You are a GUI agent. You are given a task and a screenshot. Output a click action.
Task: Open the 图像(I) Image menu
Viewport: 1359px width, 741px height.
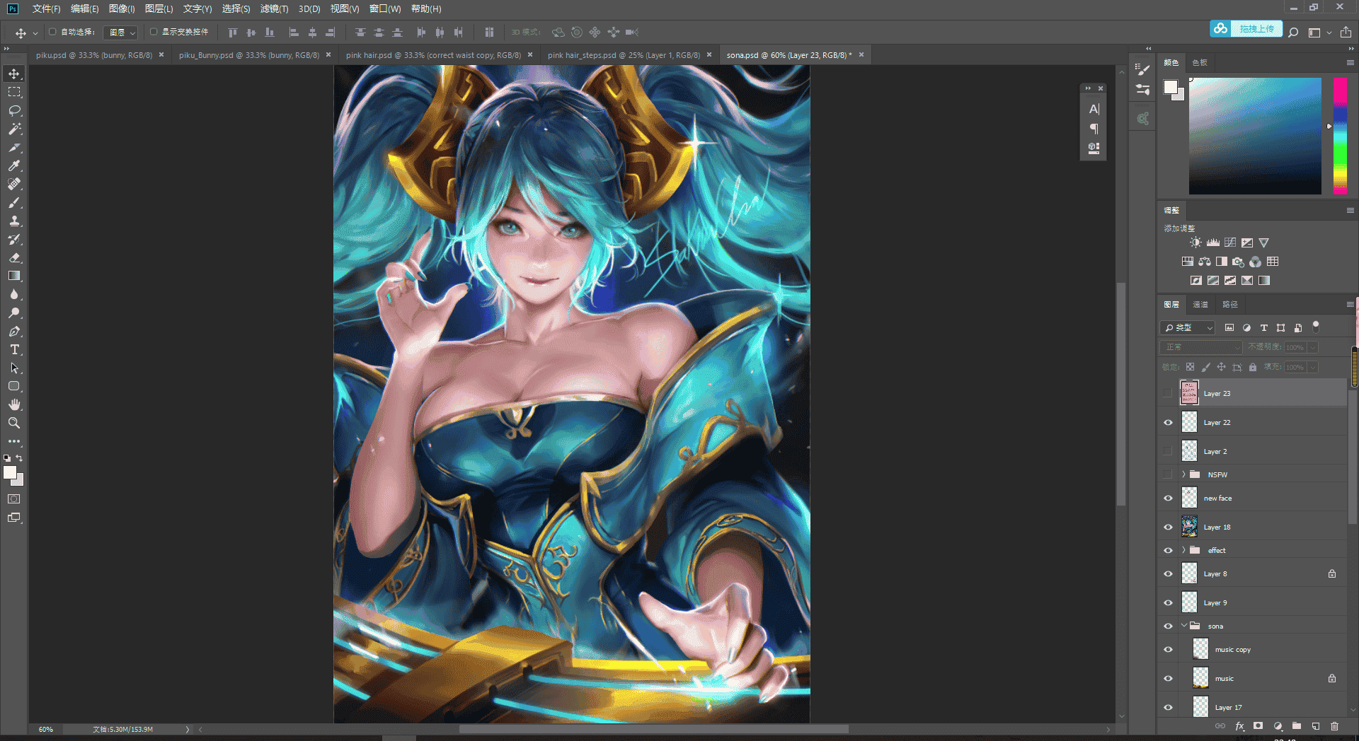pyautogui.click(x=122, y=8)
